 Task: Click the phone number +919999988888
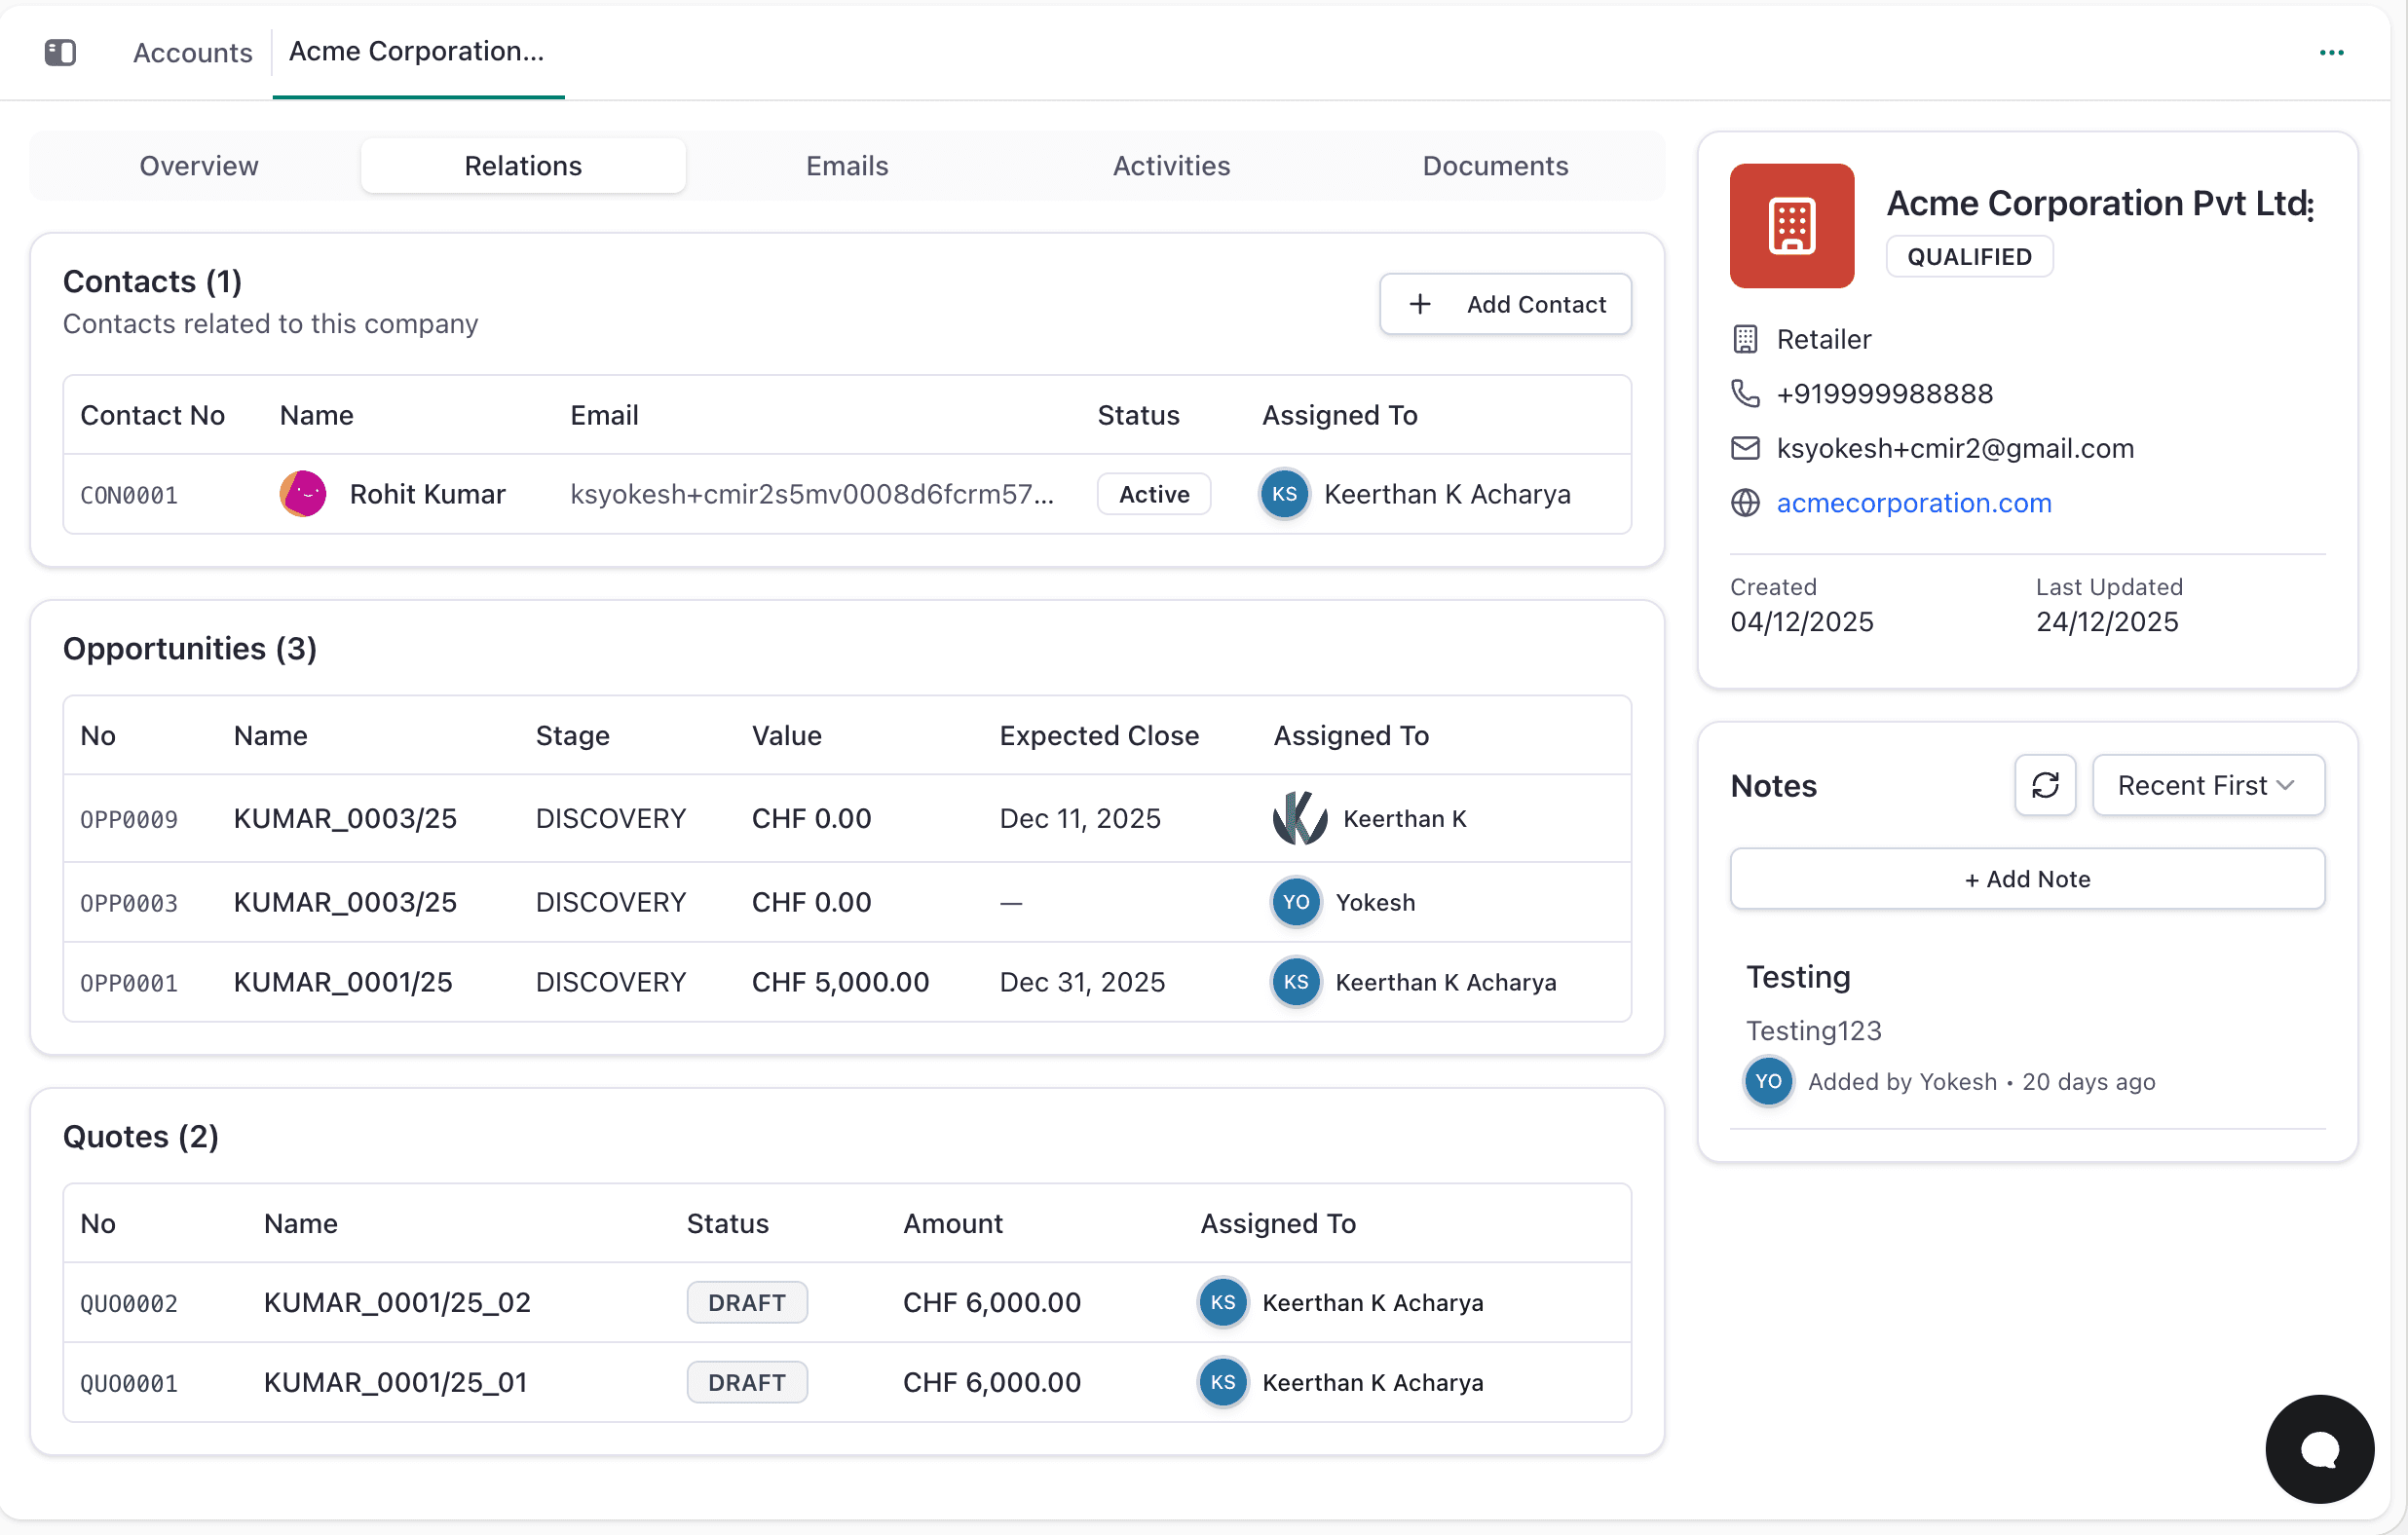(x=1884, y=393)
